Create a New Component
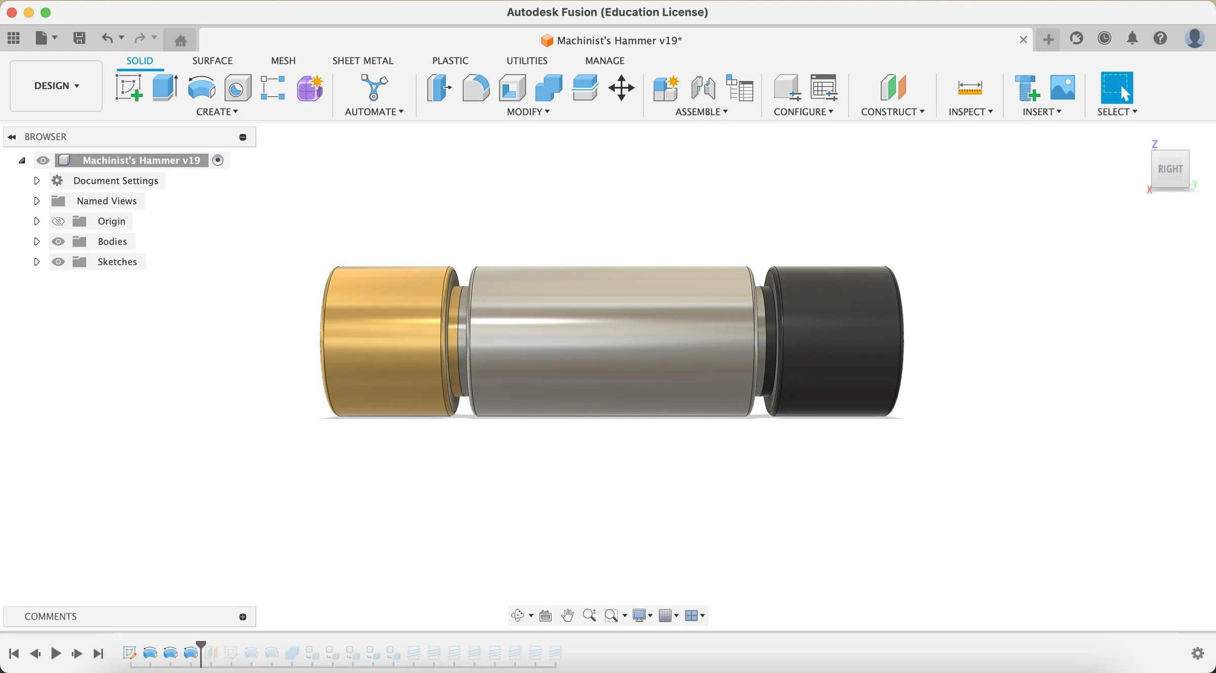The height and width of the screenshot is (673, 1216). [666, 87]
